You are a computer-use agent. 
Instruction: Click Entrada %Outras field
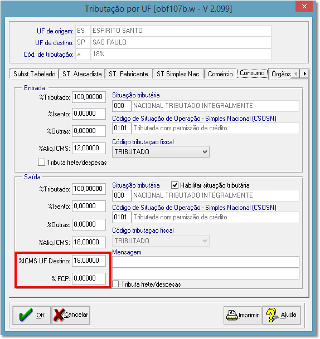89,131
